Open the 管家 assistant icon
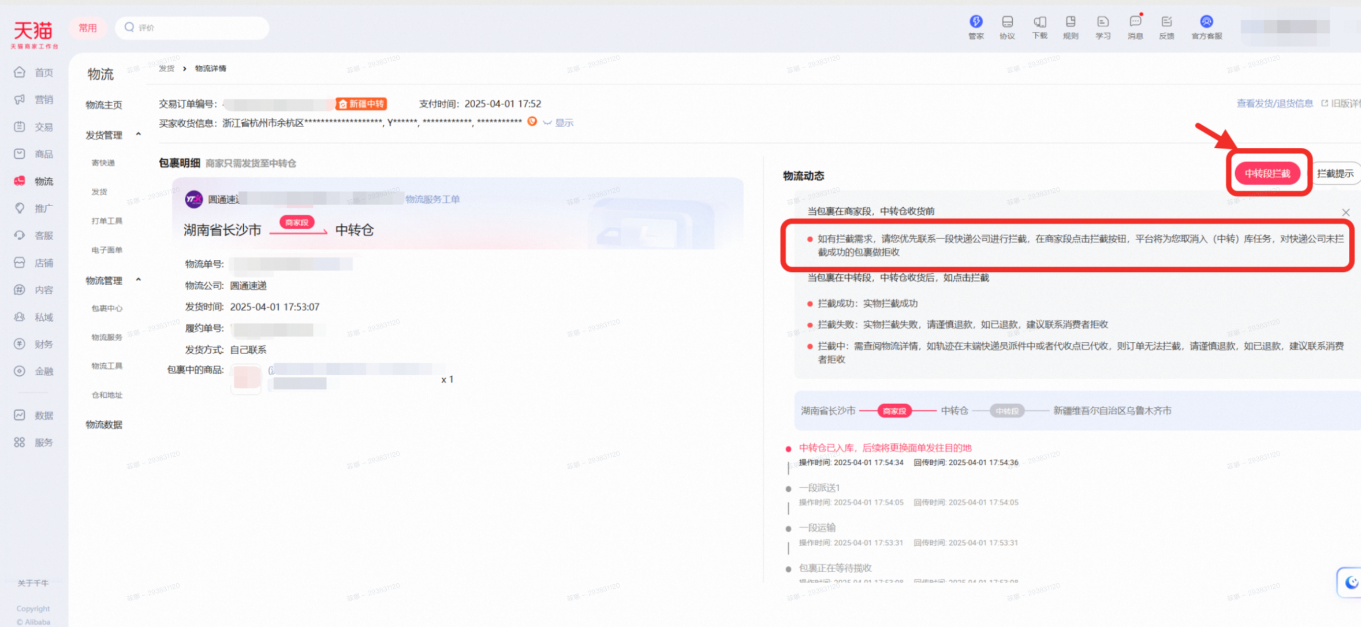 [x=976, y=27]
